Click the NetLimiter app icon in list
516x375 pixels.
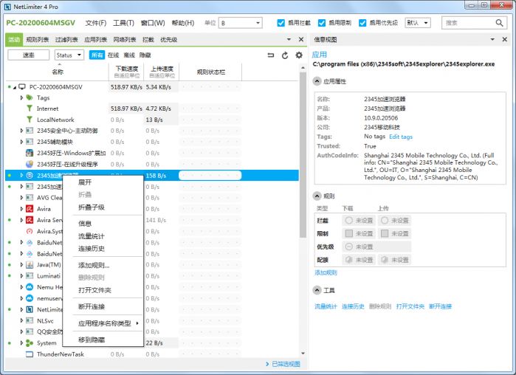tap(30, 309)
